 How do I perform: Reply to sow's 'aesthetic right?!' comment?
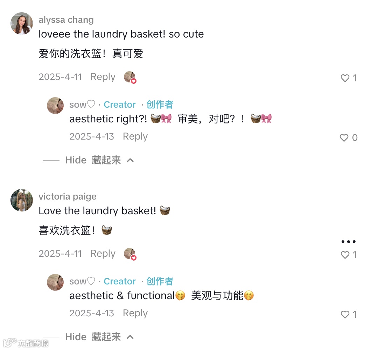(135, 136)
